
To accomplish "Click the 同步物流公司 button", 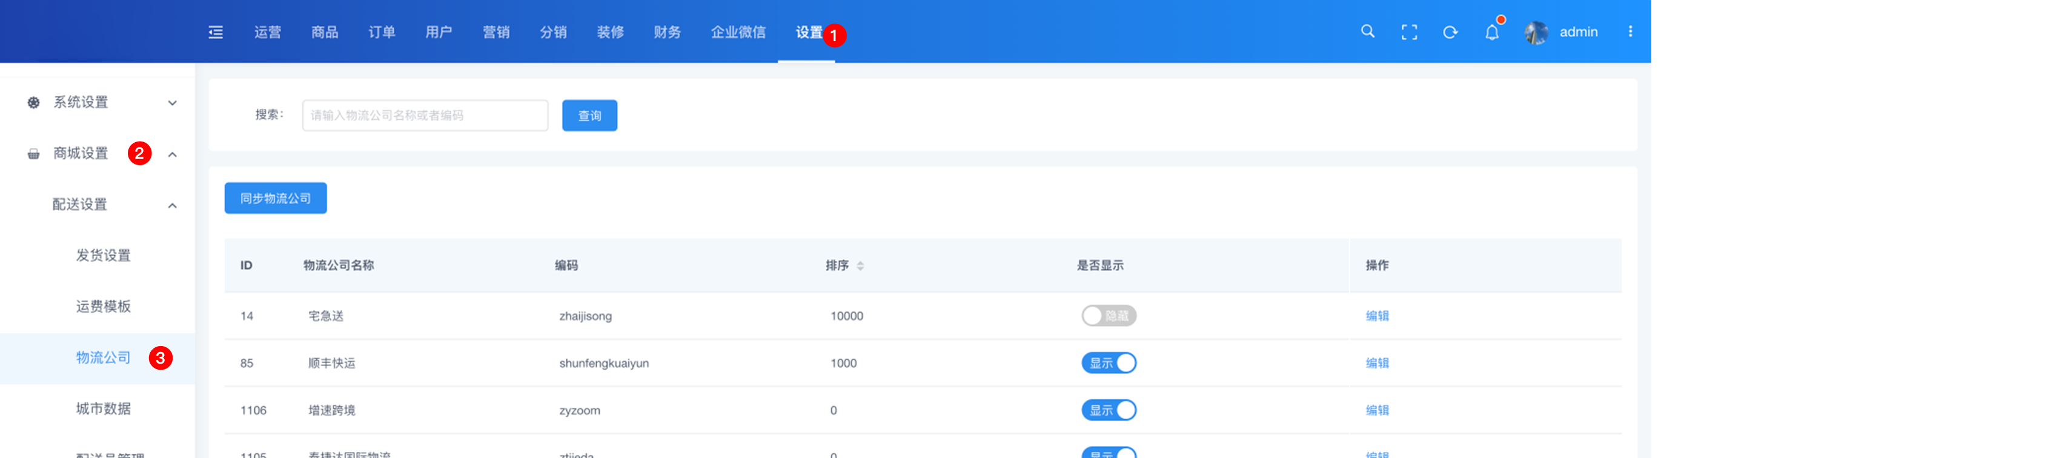I will pyautogui.click(x=276, y=198).
